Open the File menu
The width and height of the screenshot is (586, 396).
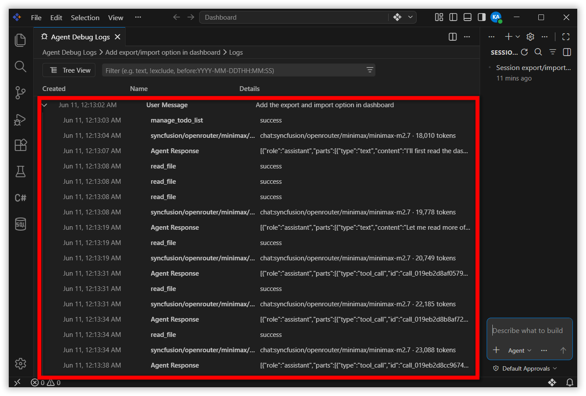point(36,18)
